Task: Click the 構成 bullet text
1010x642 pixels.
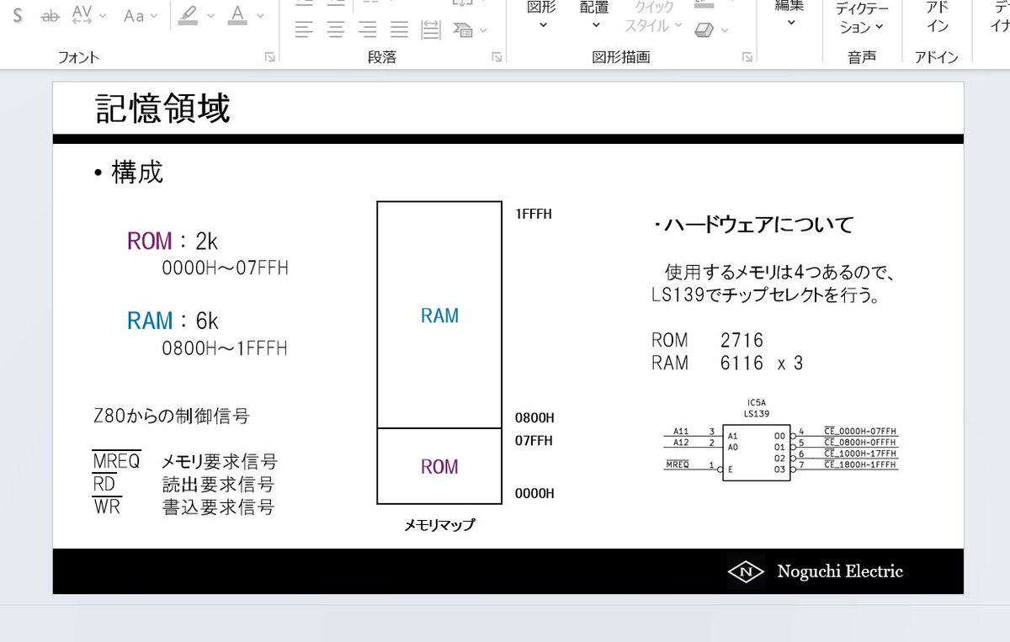Action: [x=137, y=172]
